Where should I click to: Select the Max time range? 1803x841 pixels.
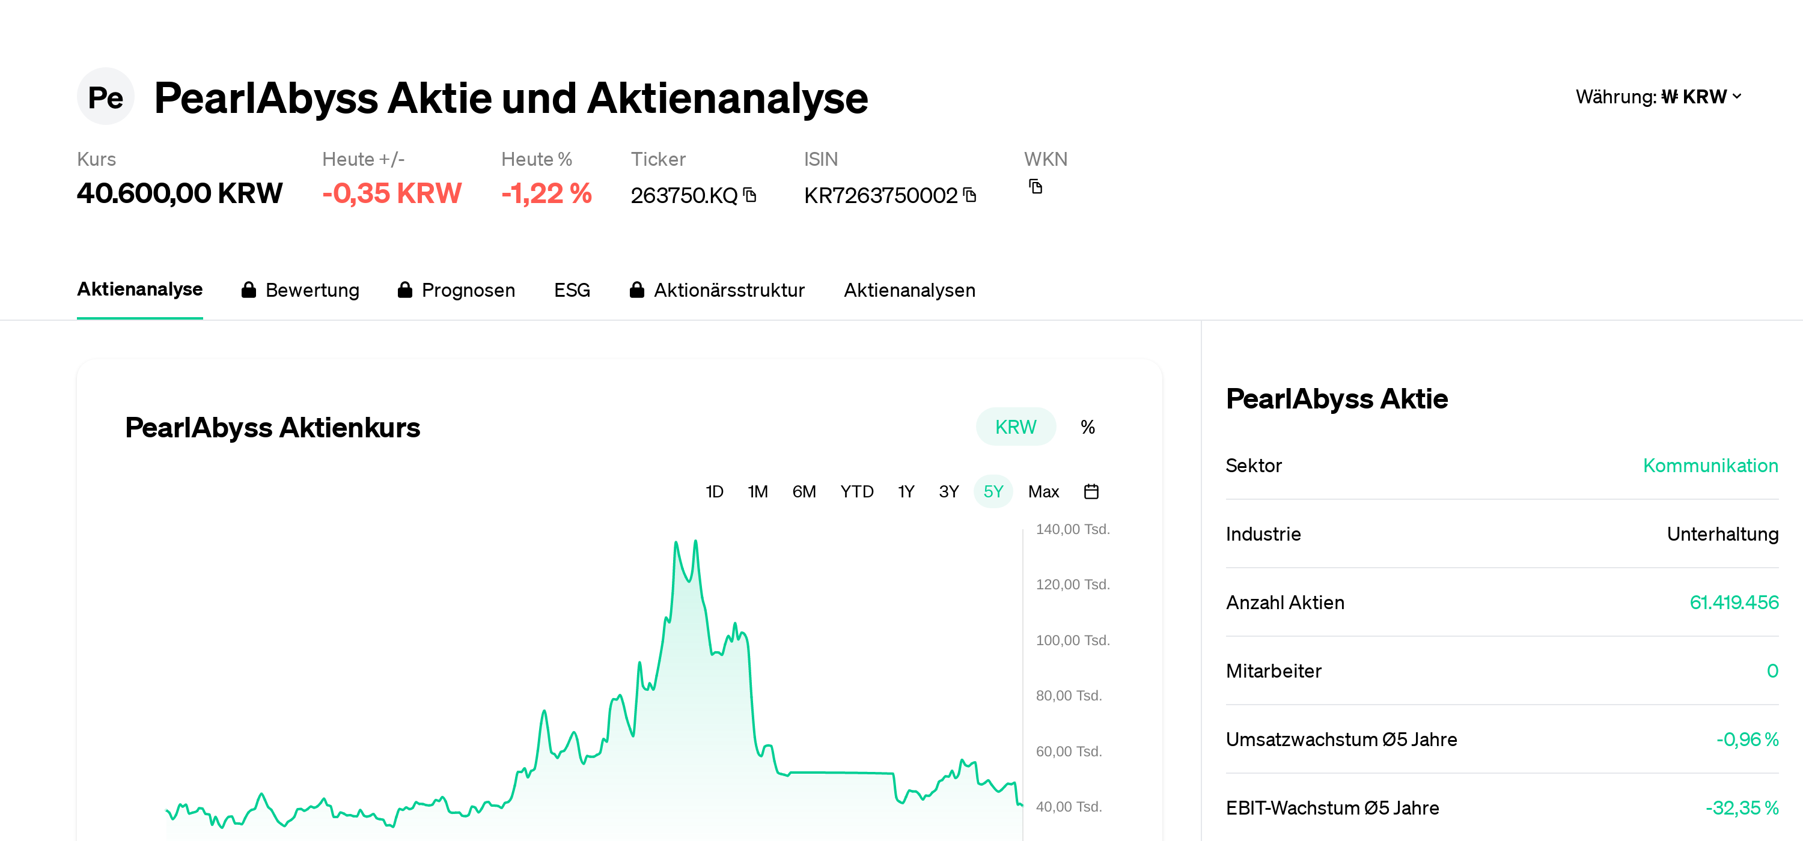point(1043,491)
